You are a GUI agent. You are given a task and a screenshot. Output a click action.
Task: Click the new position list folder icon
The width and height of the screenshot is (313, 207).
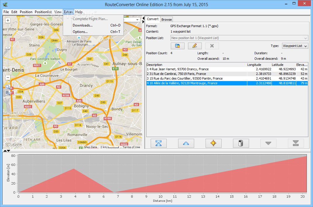pos(178,46)
